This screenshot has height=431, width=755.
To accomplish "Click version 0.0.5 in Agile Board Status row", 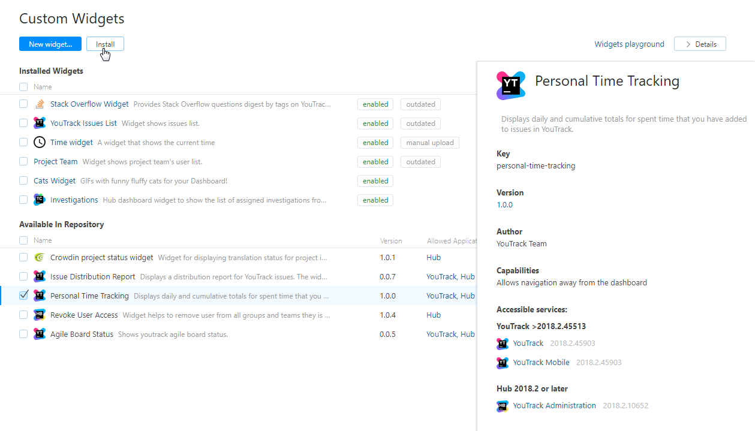I will [x=387, y=334].
